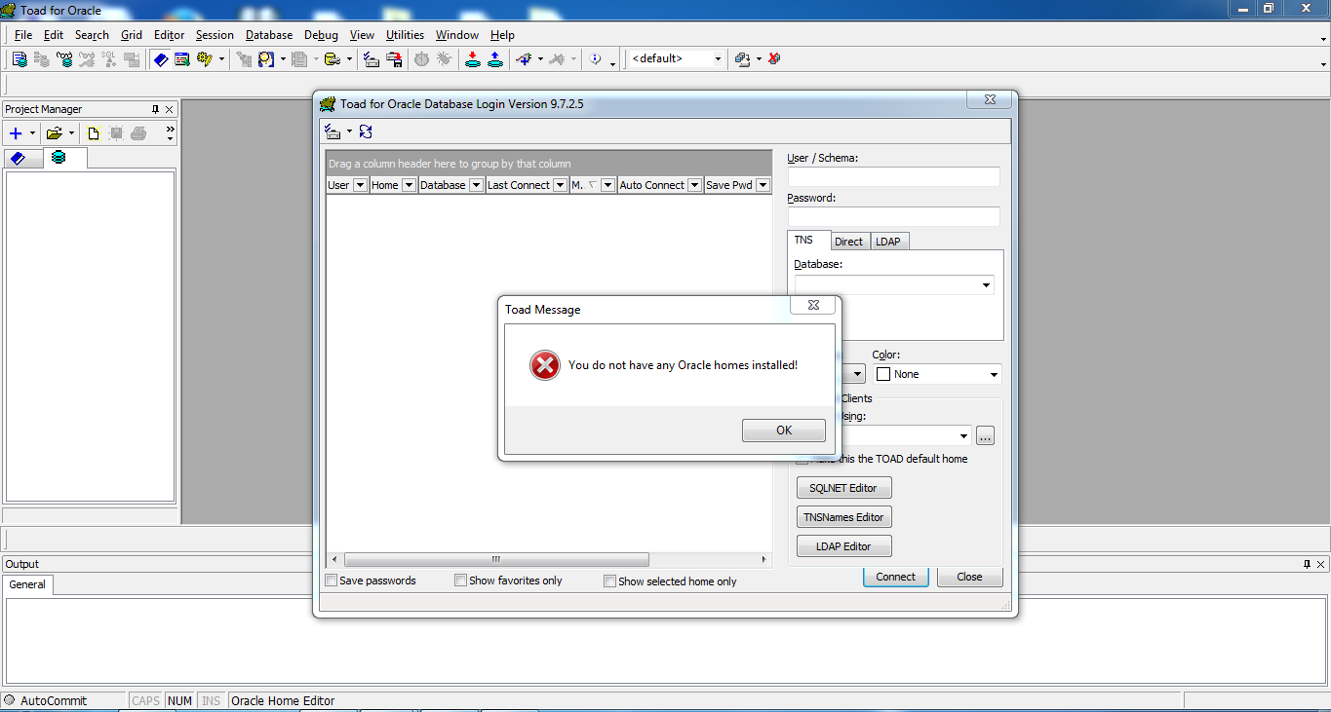Switch to the Direct tab
Screen dimensions: 1331x712
[x=848, y=242]
